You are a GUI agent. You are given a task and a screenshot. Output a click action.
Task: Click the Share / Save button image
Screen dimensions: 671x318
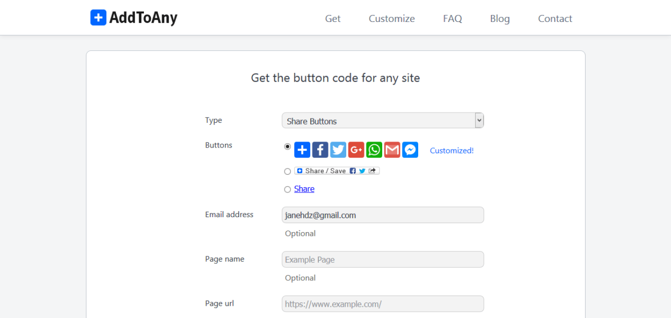pyautogui.click(x=337, y=171)
